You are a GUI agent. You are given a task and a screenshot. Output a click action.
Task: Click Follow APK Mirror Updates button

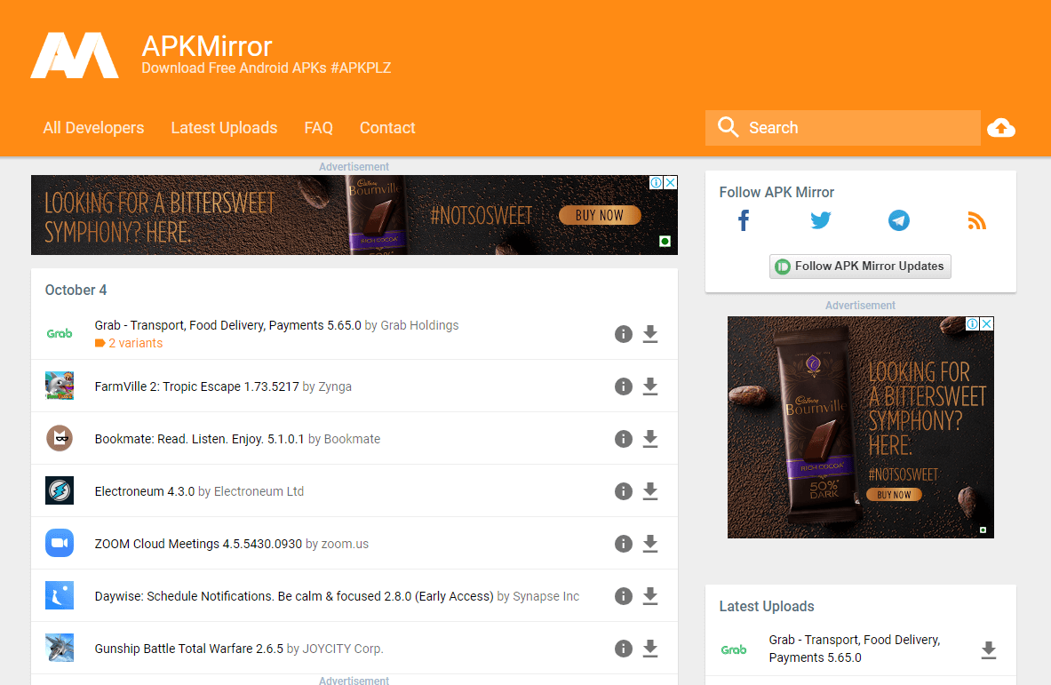pyautogui.click(x=860, y=266)
